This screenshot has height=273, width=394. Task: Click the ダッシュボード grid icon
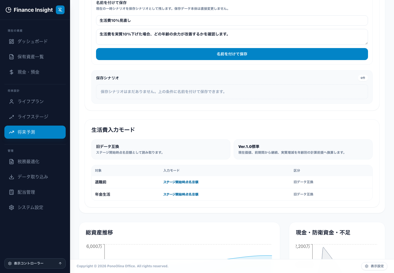(11, 41)
